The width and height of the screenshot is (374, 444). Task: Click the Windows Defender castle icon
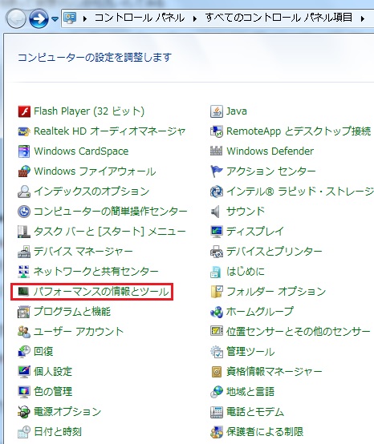[x=217, y=151]
